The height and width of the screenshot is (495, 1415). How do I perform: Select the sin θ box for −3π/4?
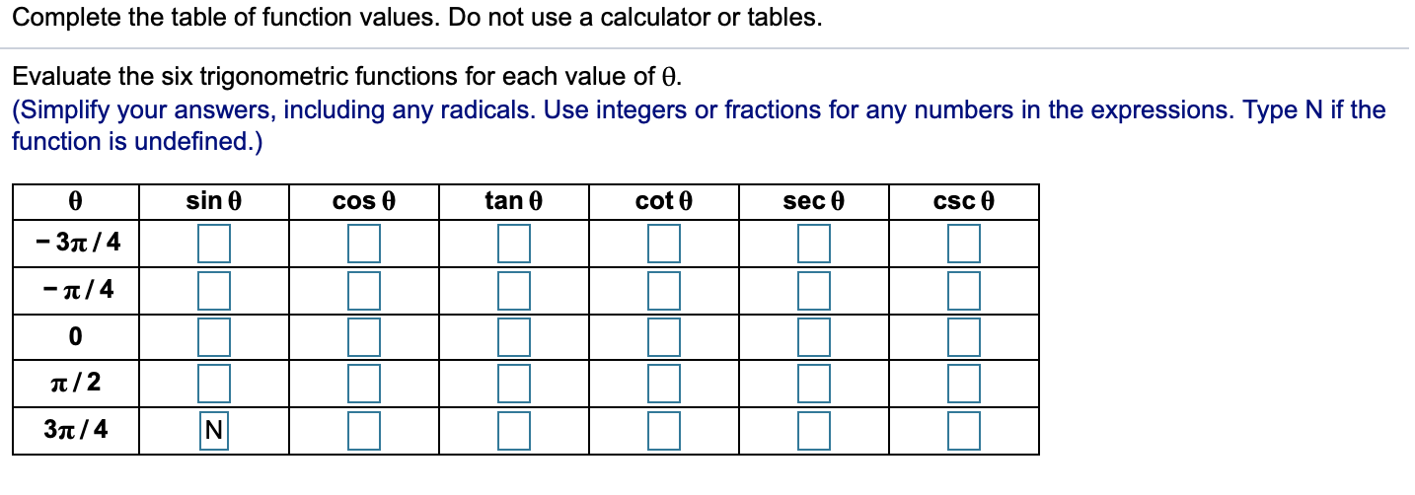tap(214, 244)
